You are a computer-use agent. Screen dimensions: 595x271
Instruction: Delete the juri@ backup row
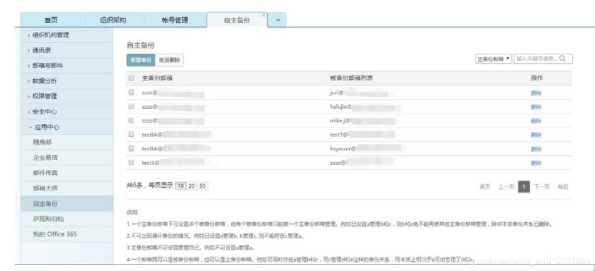[x=537, y=92]
